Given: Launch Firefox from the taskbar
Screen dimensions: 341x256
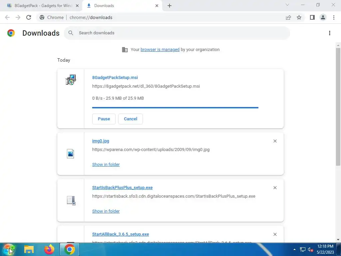Looking at the screenshot, I should point(49,249).
